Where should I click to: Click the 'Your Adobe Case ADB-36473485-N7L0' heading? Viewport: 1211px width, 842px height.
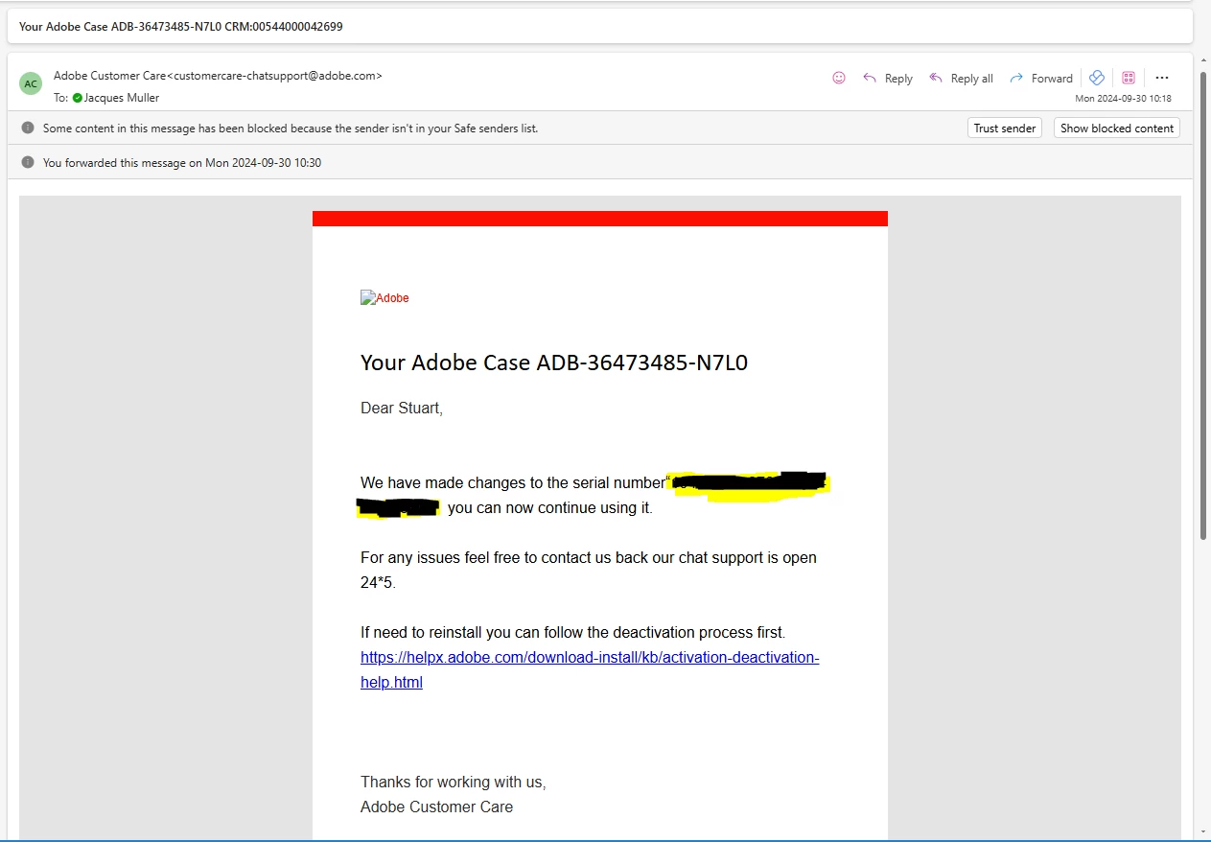[554, 363]
